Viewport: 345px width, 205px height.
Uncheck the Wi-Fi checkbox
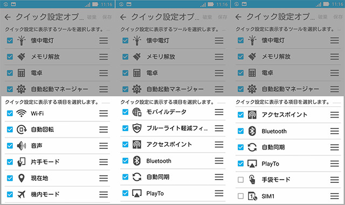(x=10, y=113)
